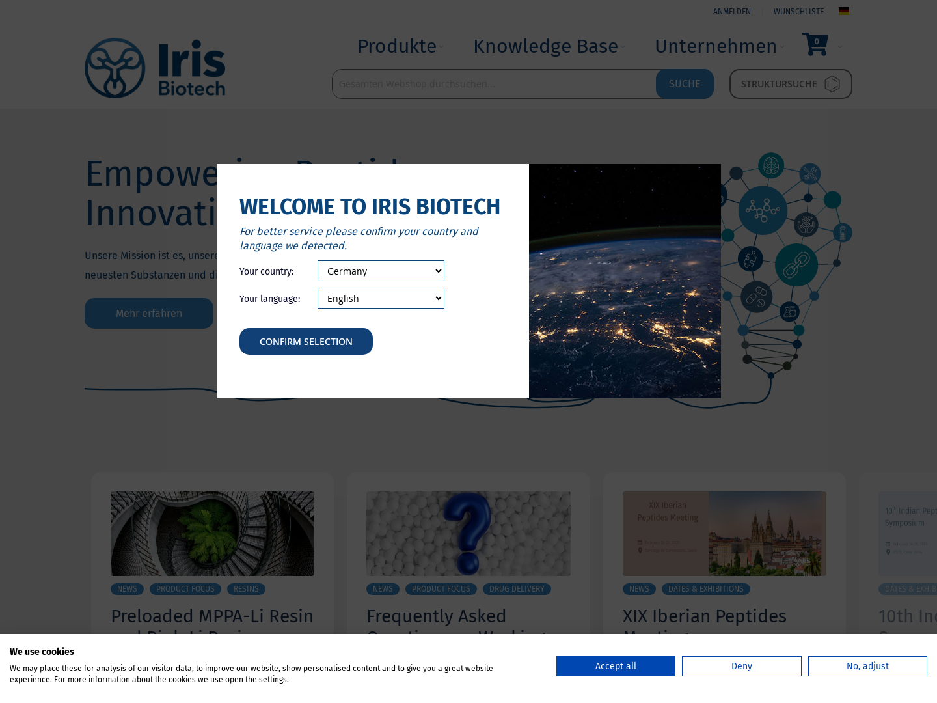The height and width of the screenshot is (703, 937).
Task: Open the Struktursuche button
Action: point(791,84)
